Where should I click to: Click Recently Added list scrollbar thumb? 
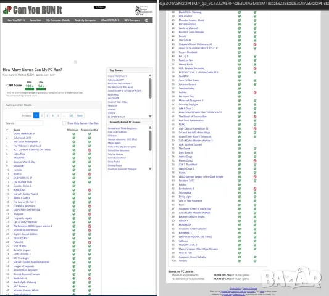coord(150,141)
